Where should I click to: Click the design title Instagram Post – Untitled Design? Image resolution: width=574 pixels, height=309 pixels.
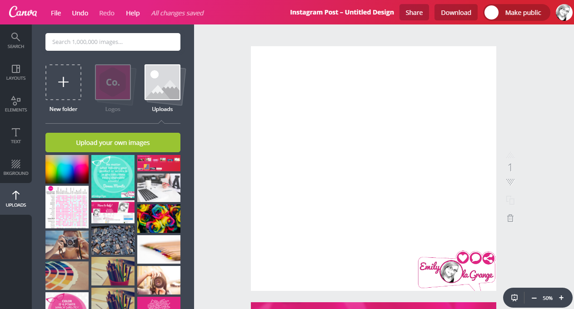[x=342, y=12]
